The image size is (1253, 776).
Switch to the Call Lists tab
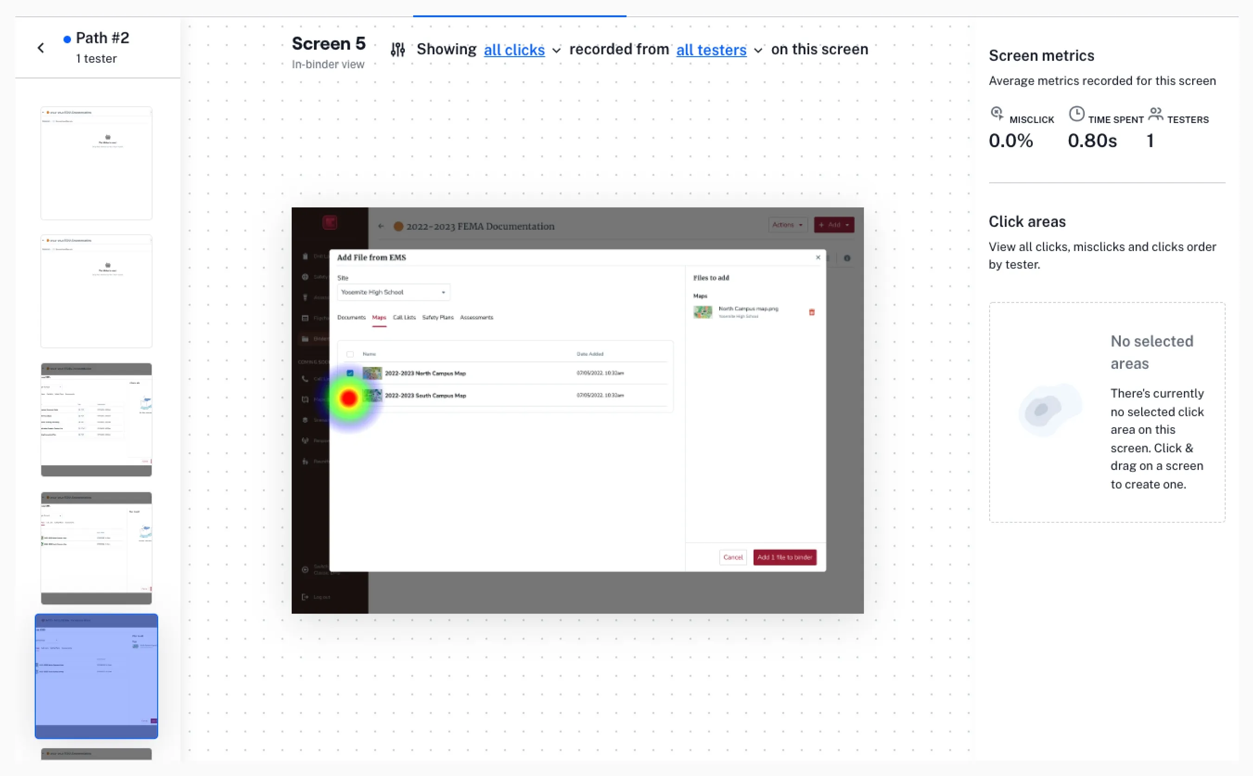[x=404, y=318]
